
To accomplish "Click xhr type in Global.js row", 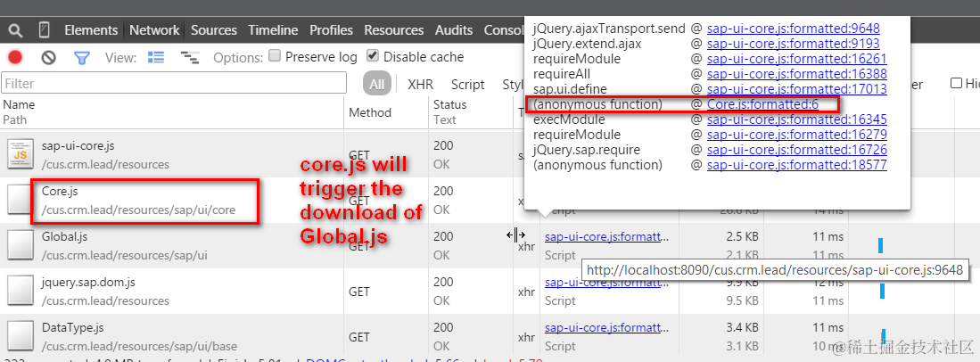I will click(527, 246).
